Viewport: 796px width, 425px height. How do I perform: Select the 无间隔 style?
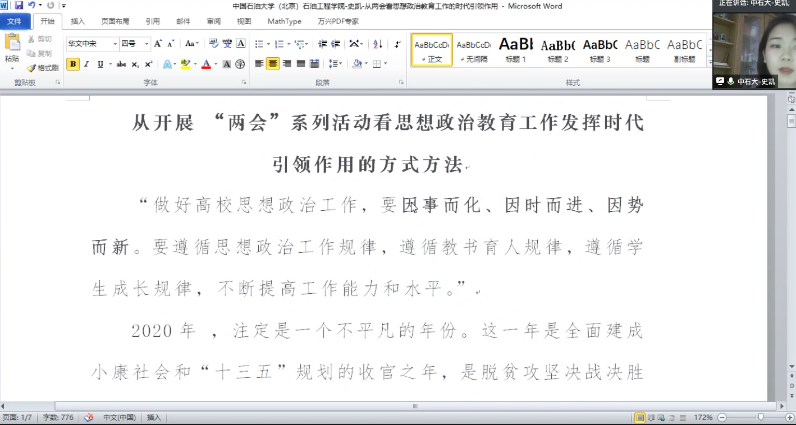point(473,50)
